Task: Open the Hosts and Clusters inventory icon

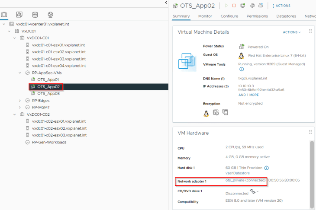Action: click(4, 15)
